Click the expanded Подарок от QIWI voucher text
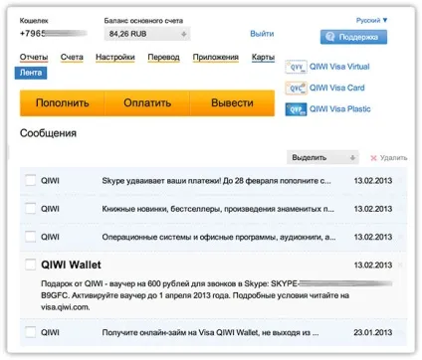 pyautogui.click(x=216, y=295)
